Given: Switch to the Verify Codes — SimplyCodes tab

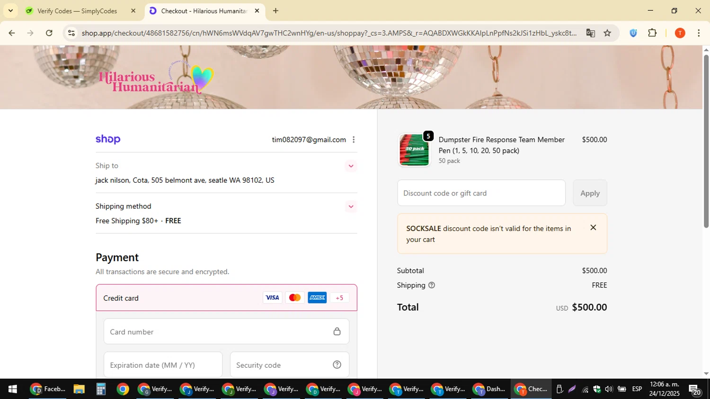Looking at the screenshot, I should click(77, 11).
